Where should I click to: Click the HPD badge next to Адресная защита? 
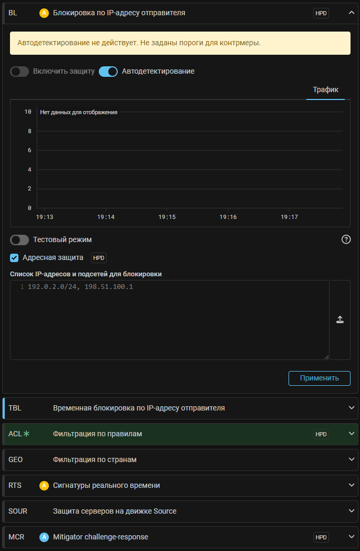point(99,258)
